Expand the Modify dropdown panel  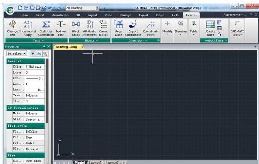click(x=167, y=28)
